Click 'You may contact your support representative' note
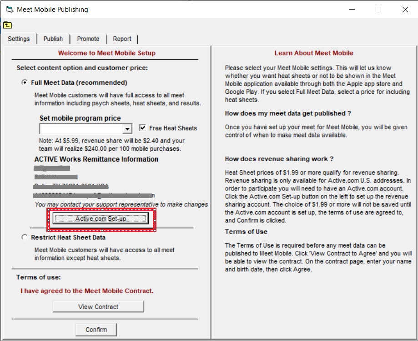Image resolution: width=418 pixels, height=341 pixels. pyautogui.click(x=121, y=204)
